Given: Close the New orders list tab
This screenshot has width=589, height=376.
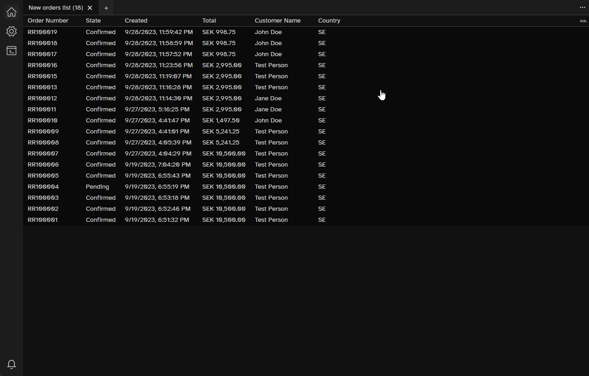Looking at the screenshot, I should 90,7.
